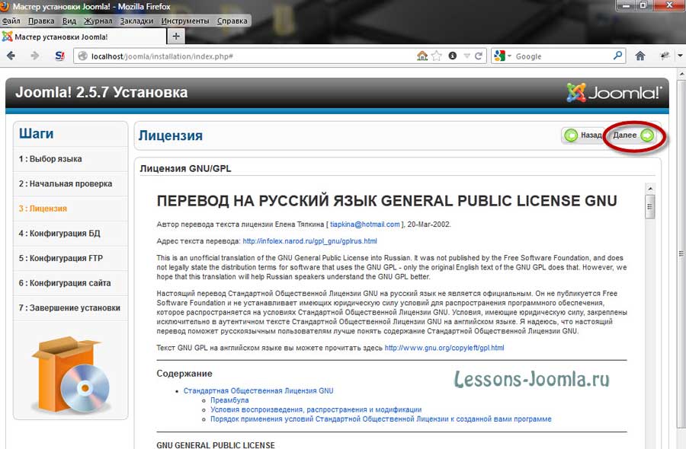Click the Joomla! 2.5.7 Установка title
Screen dimensions: 686x449
pos(101,92)
